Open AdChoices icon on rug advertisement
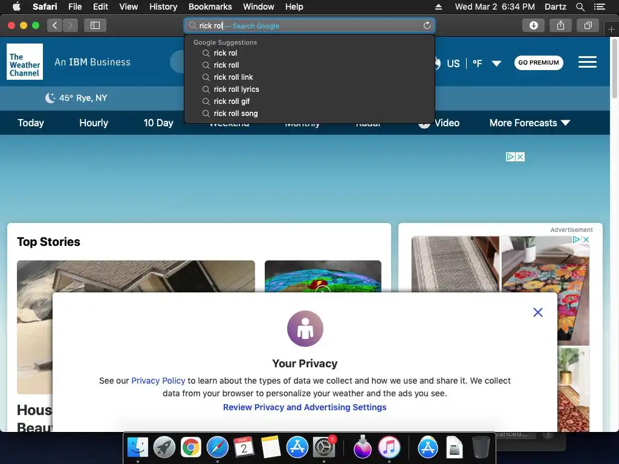The image size is (619, 464). click(x=576, y=239)
